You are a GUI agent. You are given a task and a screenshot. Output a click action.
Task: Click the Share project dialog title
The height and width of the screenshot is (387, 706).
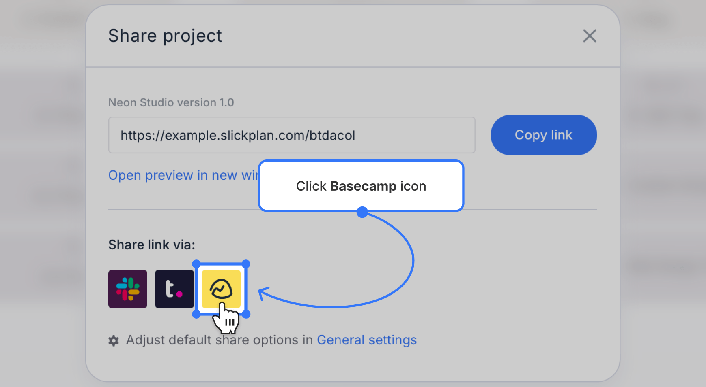pos(165,36)
